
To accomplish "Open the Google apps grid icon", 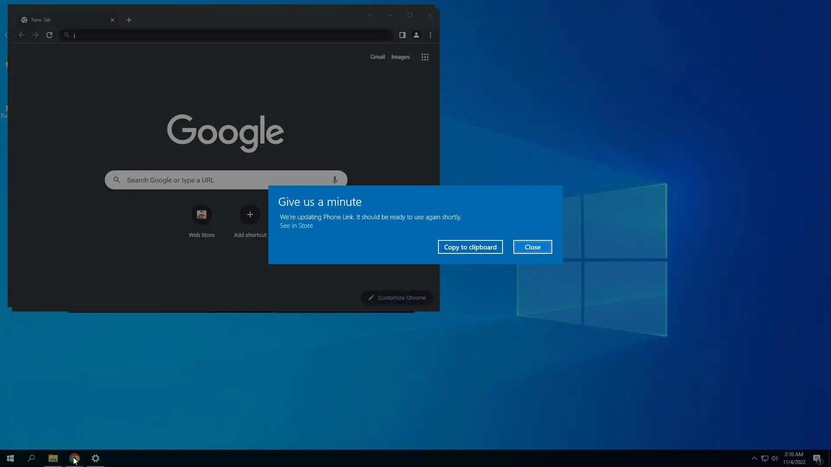I will [x=425, y=57].
